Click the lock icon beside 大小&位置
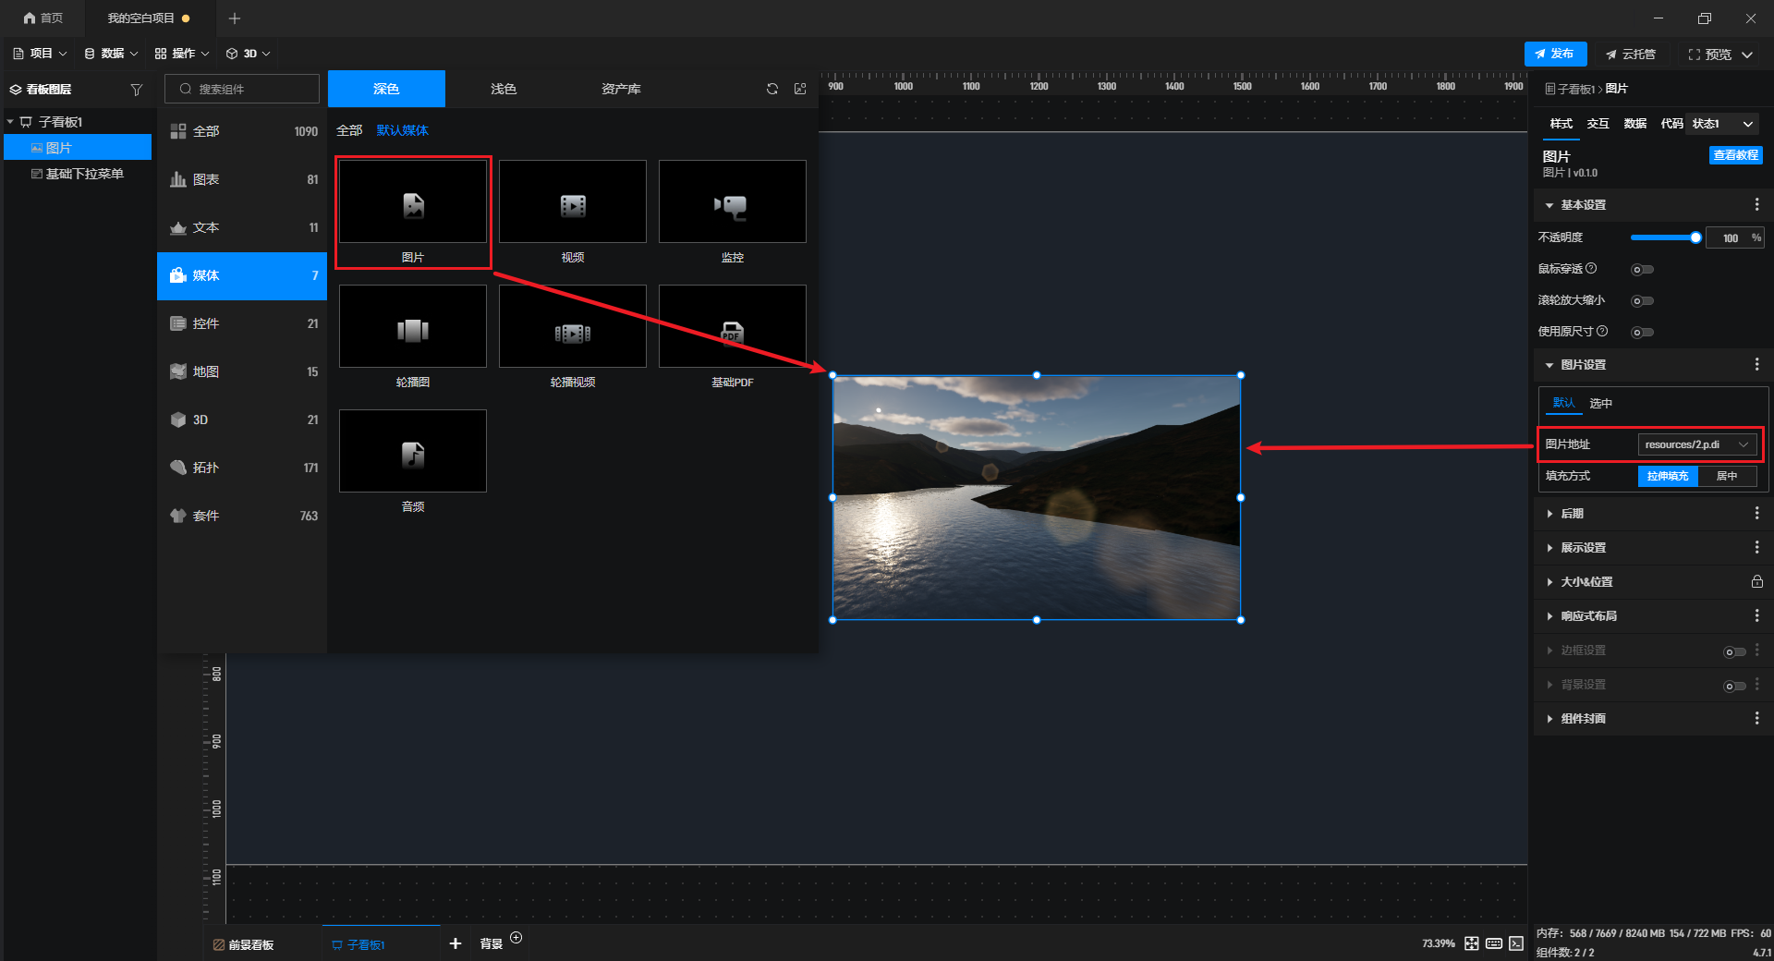This screenshot has width=1774, height=961. pyautogui.click(x=1756, y=581)
